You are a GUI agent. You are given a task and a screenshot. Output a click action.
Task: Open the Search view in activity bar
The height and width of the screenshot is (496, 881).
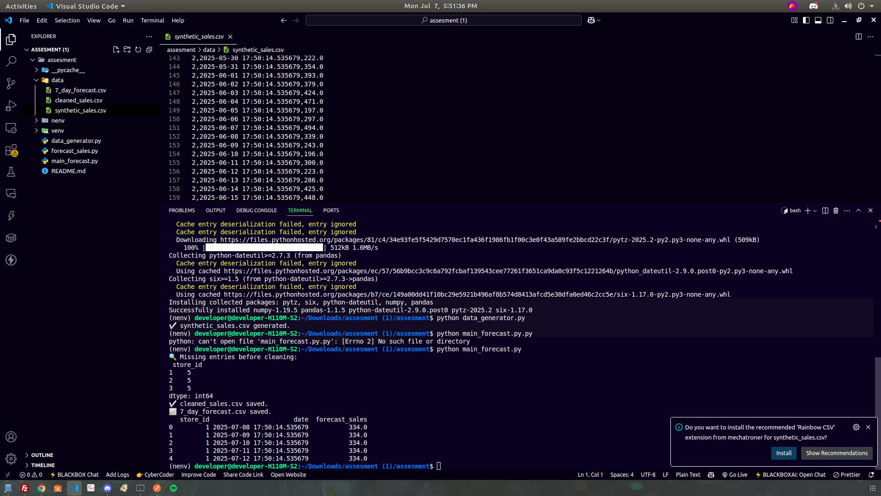pos(11,61)
